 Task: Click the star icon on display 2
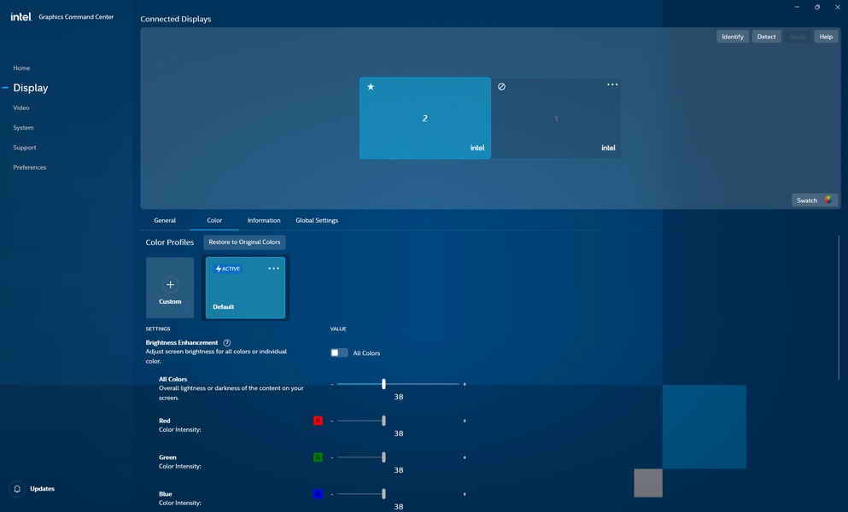(x=371, y=86)
